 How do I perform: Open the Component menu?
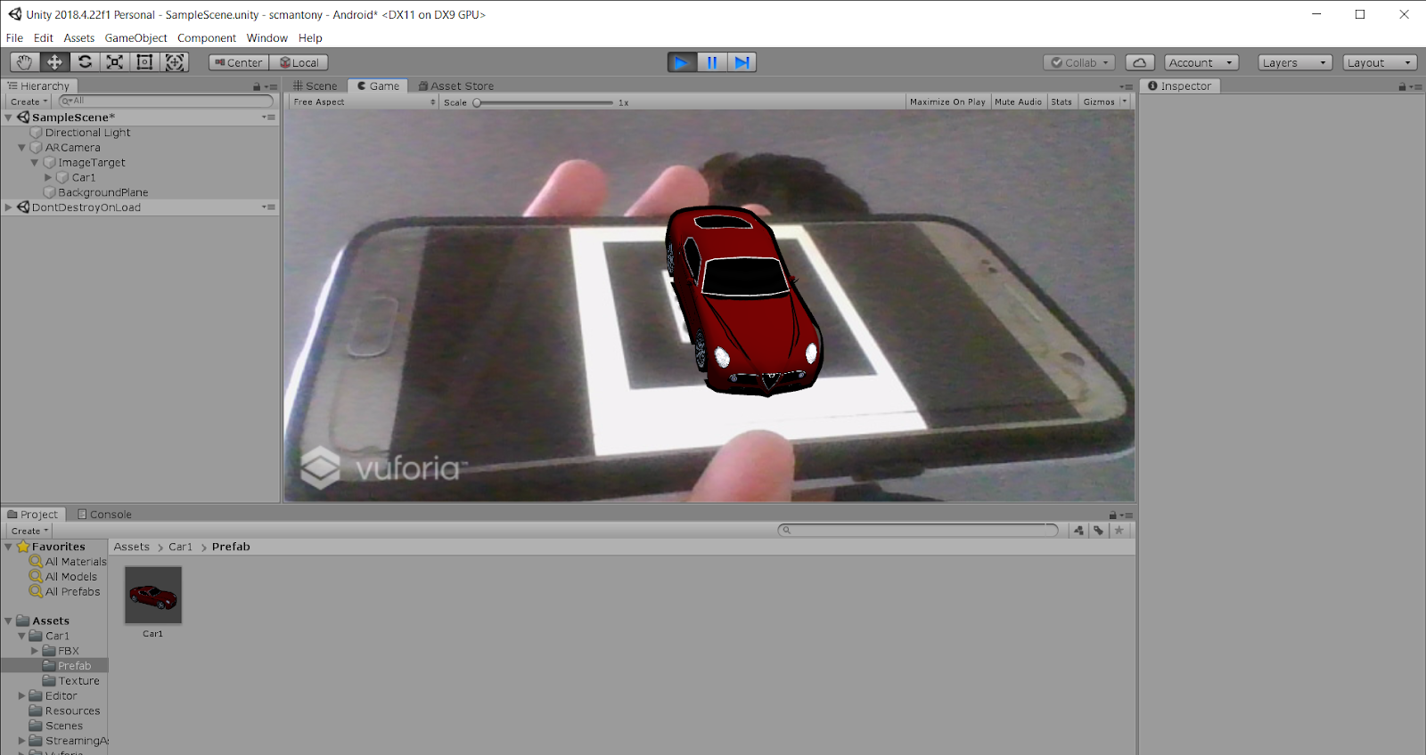(x=207, y=38)
